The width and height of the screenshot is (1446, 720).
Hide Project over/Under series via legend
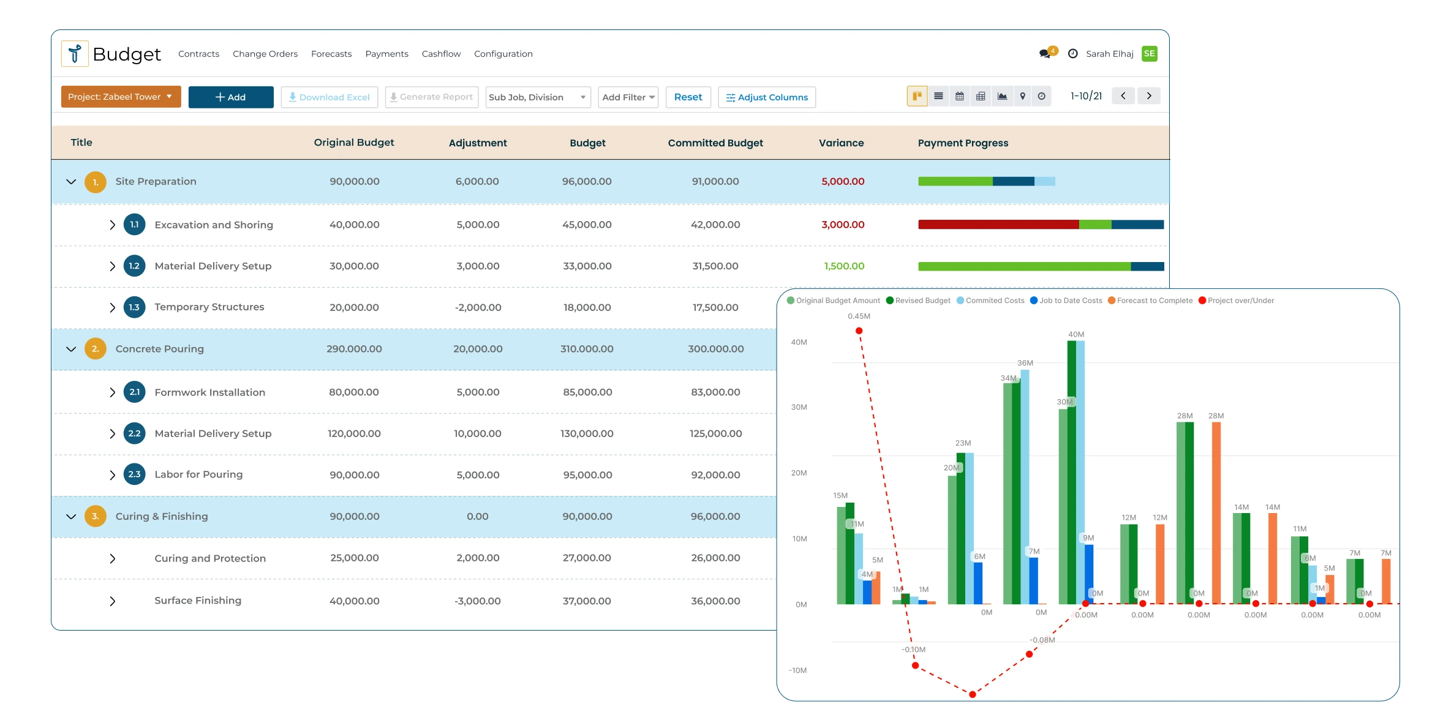coord(1236,301)
